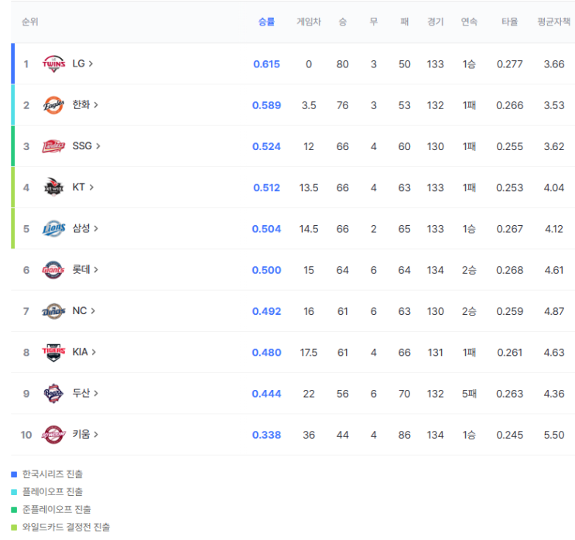Click the 타율 column header
The height and width of the screenshot is (540, 575).
pyautogui.click(x=509, y=22)
